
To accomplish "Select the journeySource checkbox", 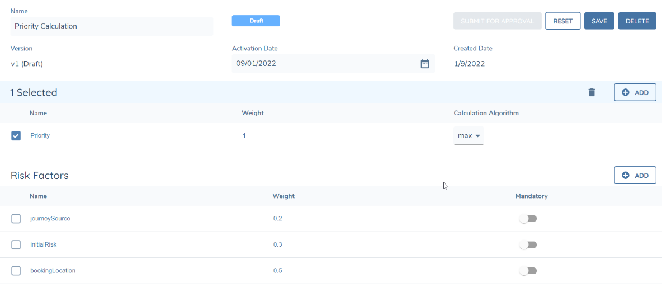I will point(16,219).
